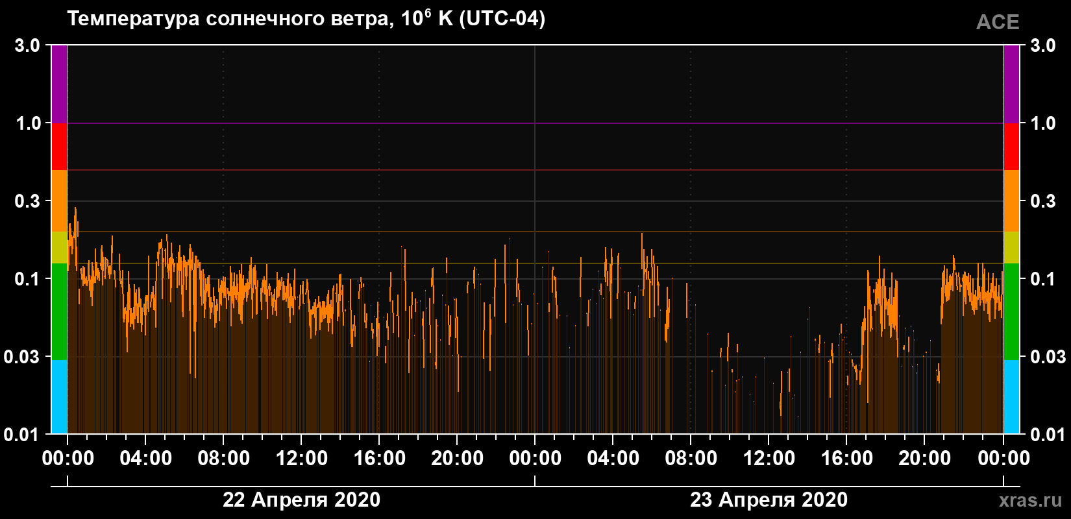The height and width of the screenshot is (519, 1071).
Task: Click the "04:00" time label for 22 April
Action: 146,459
